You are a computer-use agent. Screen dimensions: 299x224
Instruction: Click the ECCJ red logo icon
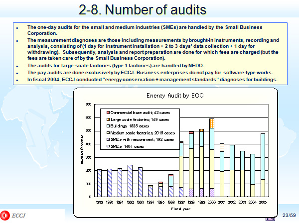(5, 216)
